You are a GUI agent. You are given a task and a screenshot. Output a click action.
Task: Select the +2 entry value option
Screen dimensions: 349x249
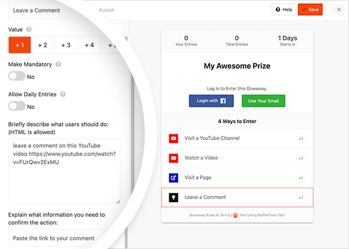click(42, 45)
